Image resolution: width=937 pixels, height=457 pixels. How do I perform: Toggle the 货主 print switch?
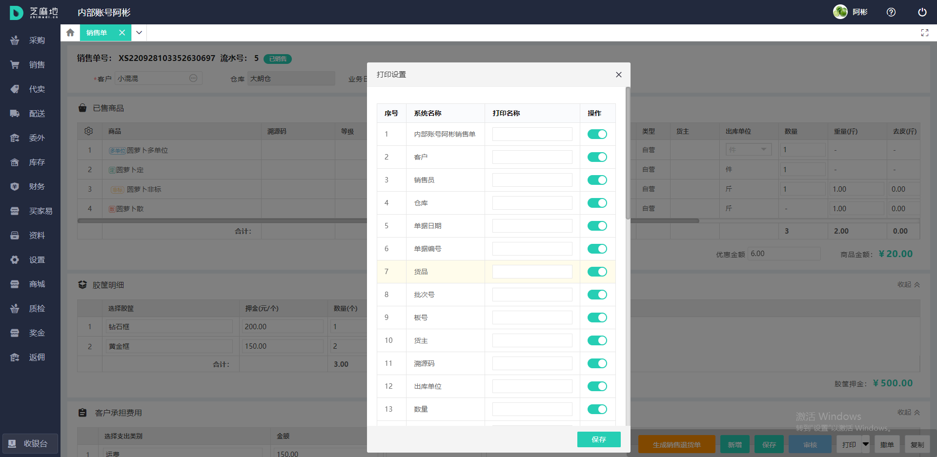coord(597,340)
